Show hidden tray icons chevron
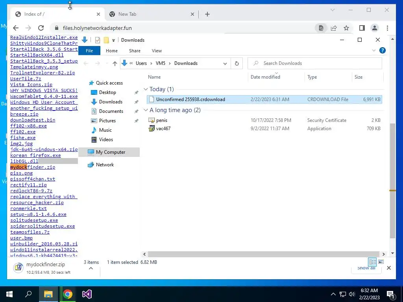 [333, 294]
